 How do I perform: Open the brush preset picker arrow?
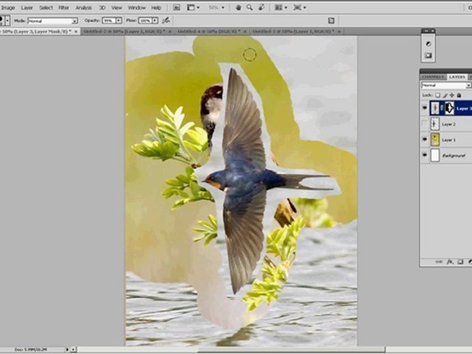[x=7, y=21]
